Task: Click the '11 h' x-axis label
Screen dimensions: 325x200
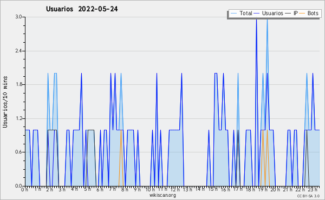Action: point(162,189)
